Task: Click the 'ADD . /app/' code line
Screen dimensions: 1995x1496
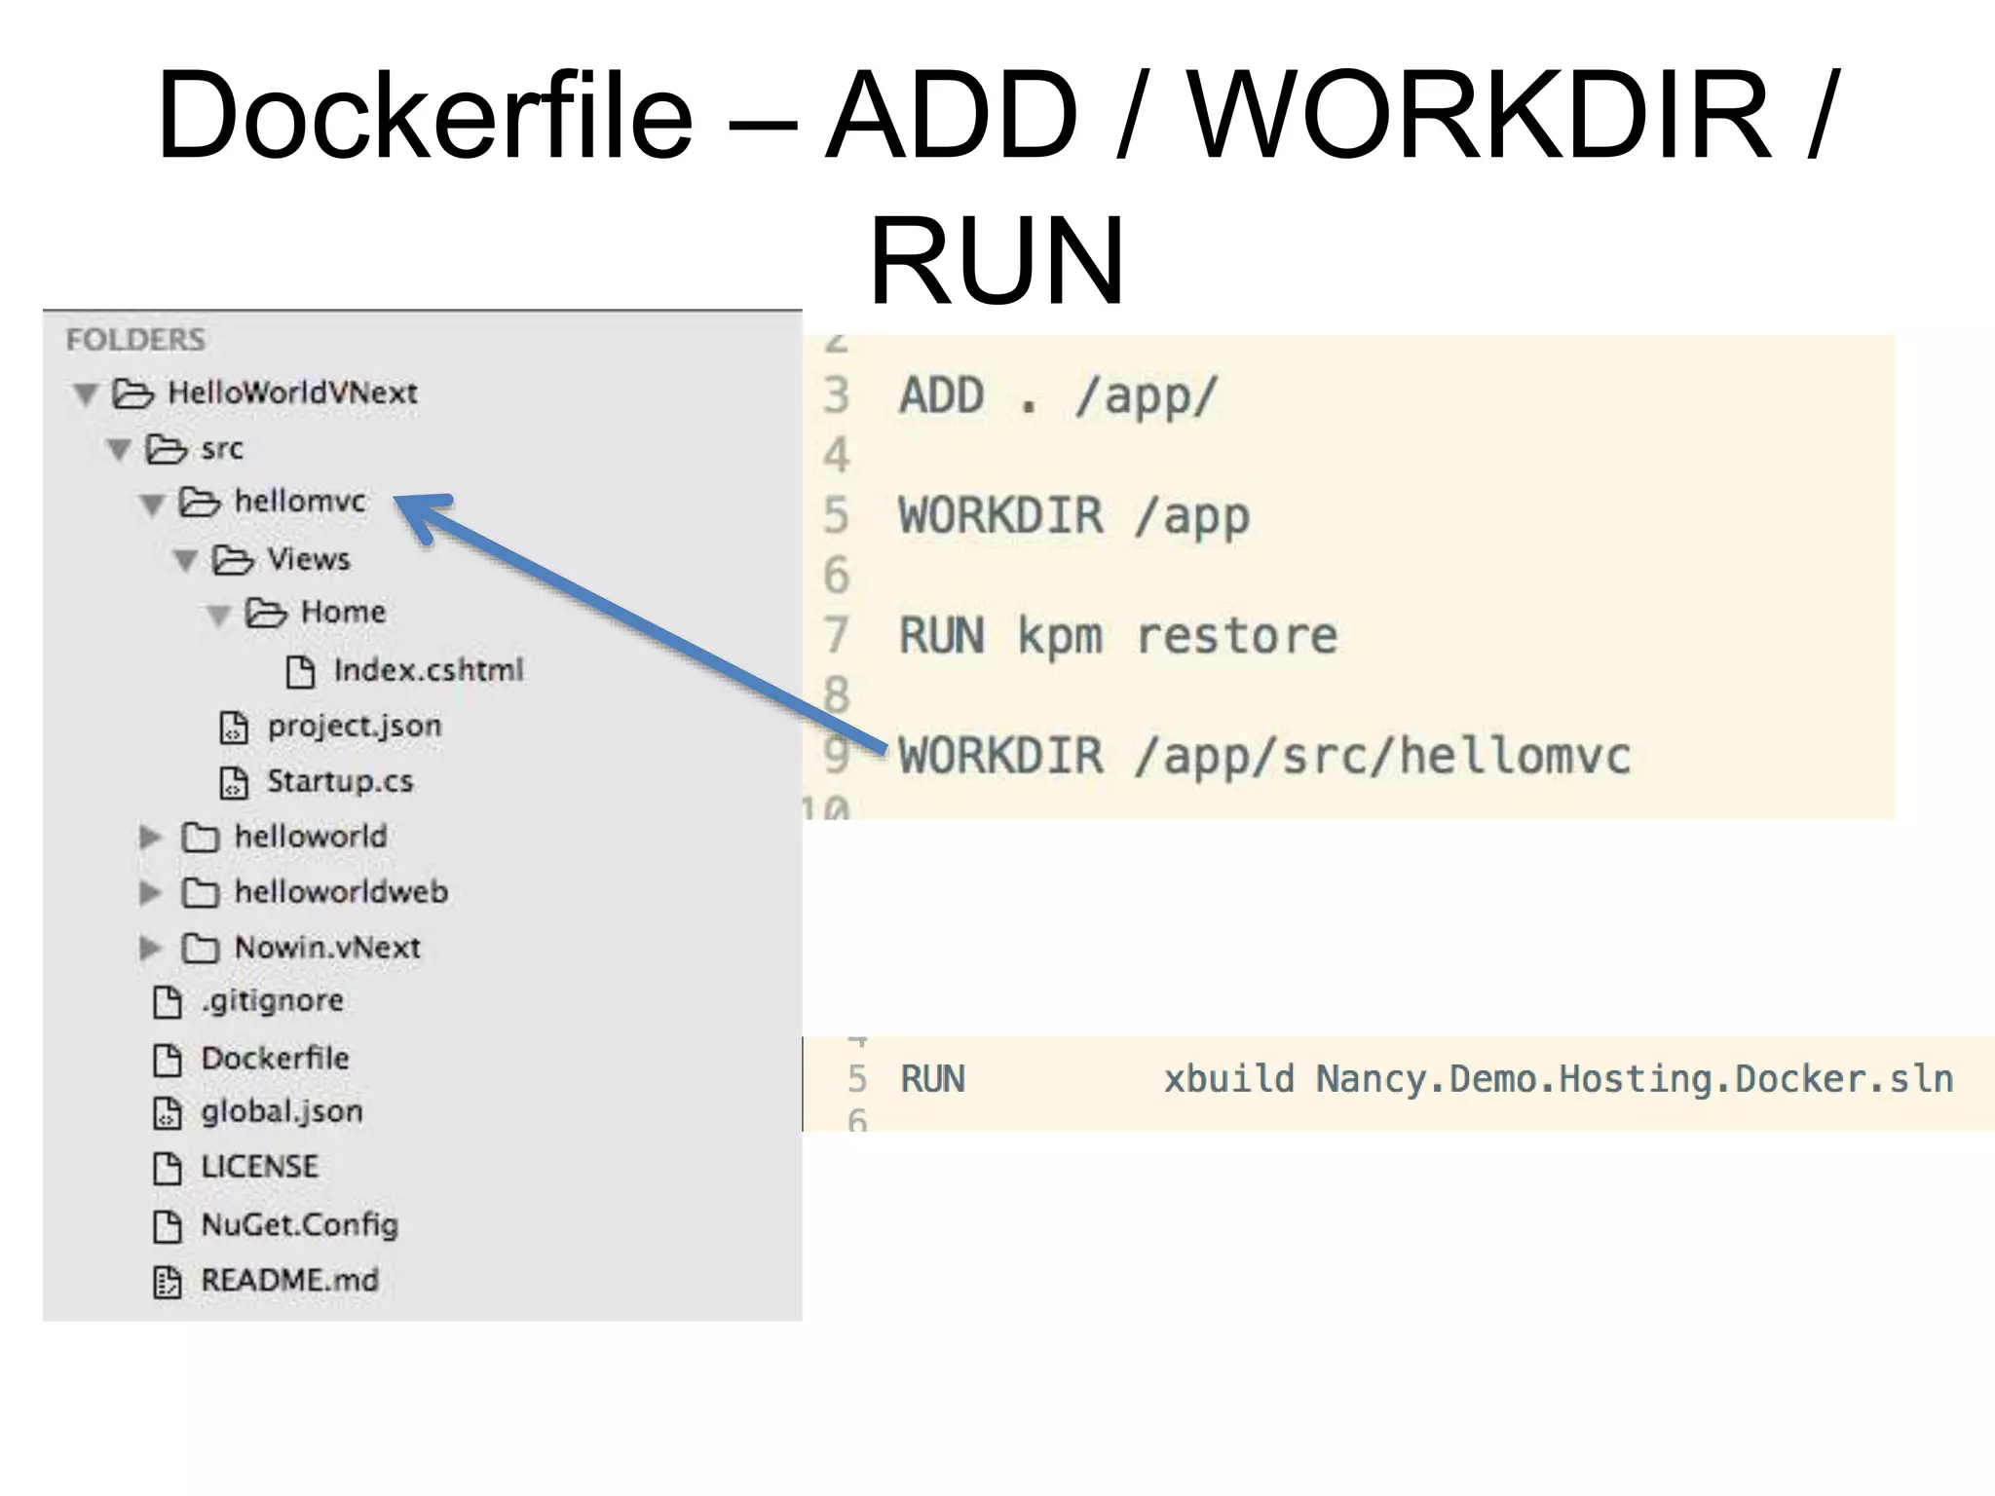Action: (x=1059, y=397)
